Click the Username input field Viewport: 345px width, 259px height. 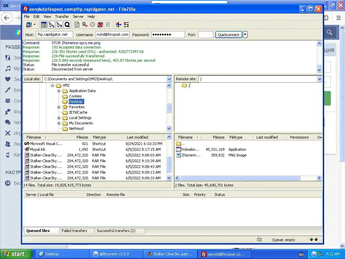click(113, 35)
